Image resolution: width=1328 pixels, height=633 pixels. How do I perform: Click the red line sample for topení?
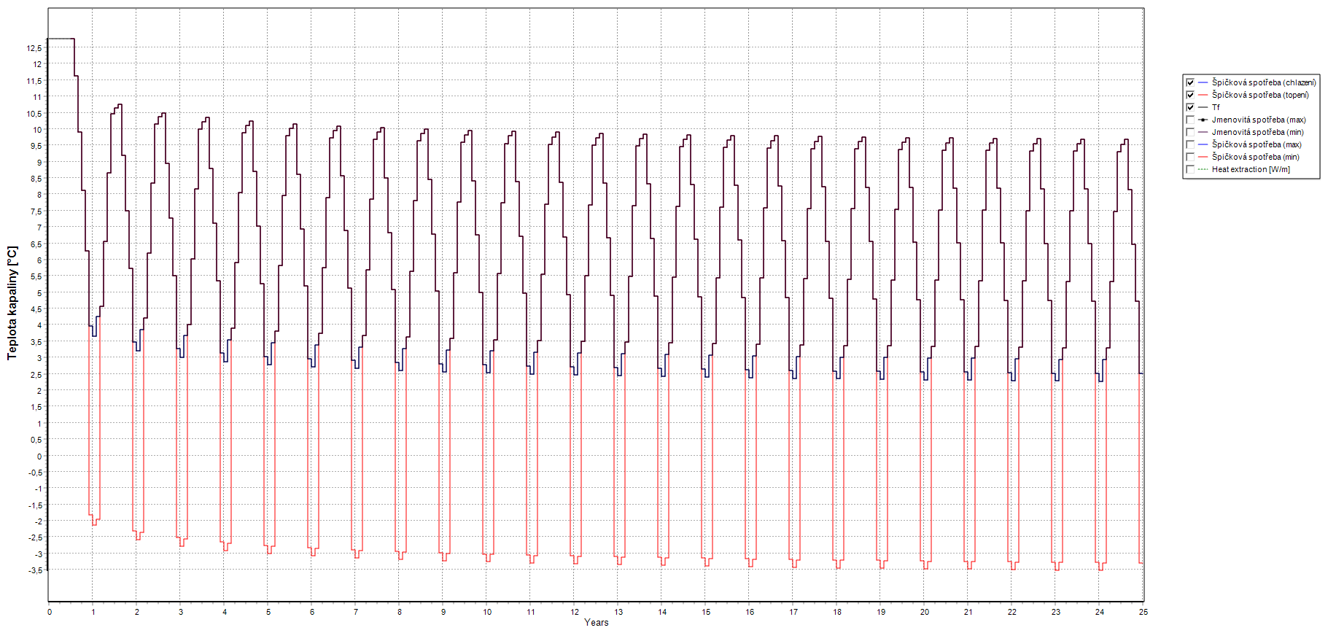[1203, 95]
